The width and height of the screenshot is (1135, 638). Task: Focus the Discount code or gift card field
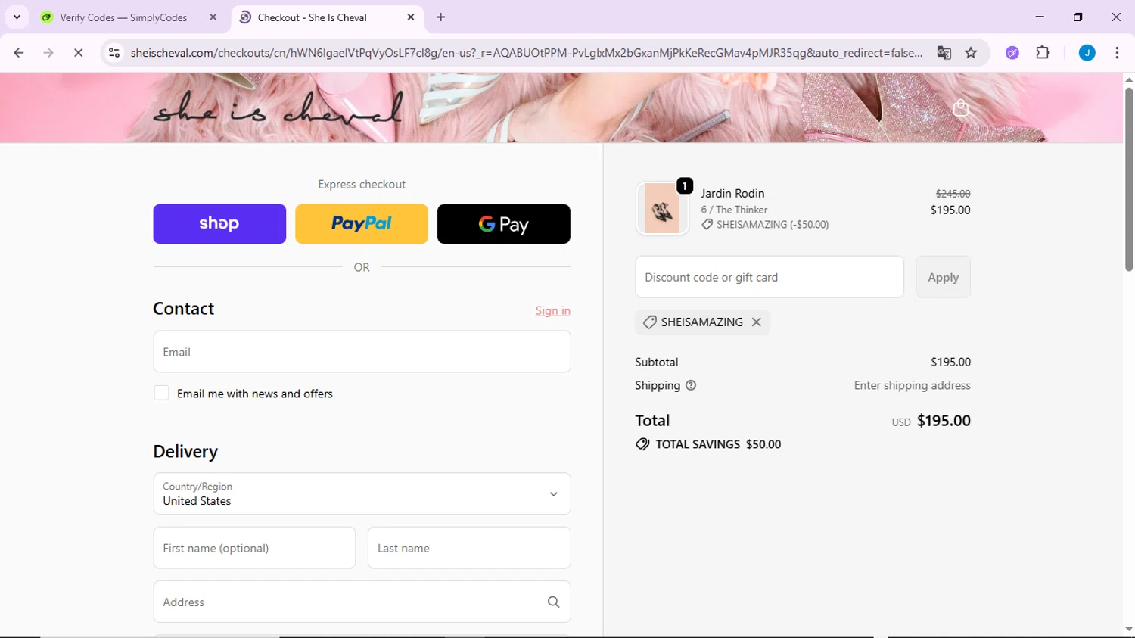click(x=770, y=277)
